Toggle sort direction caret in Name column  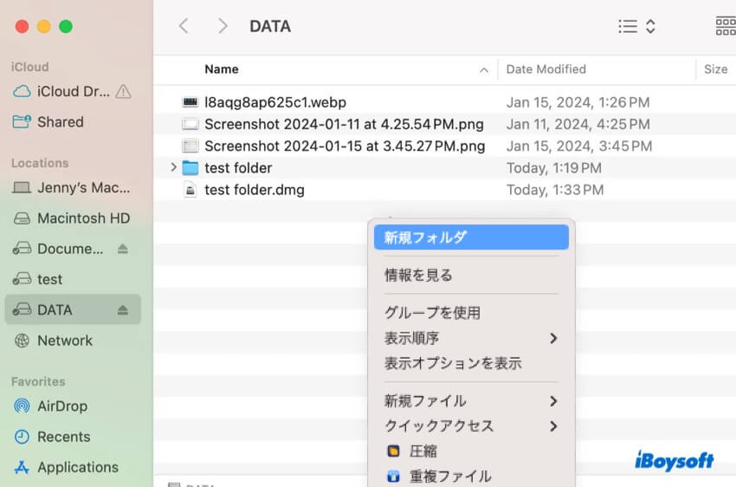(484, 70)
